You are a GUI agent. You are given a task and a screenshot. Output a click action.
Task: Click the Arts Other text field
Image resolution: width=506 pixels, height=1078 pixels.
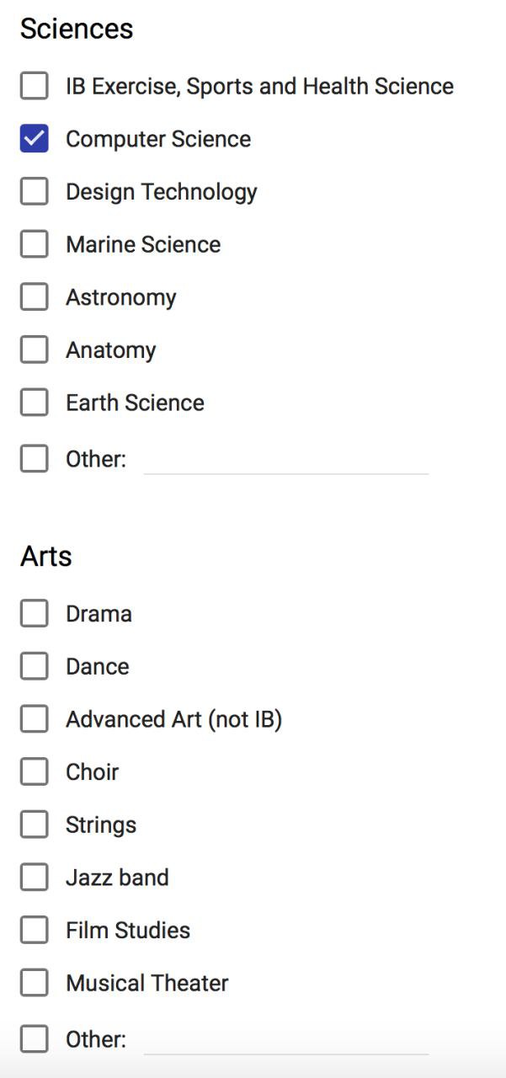[285, 1041]
